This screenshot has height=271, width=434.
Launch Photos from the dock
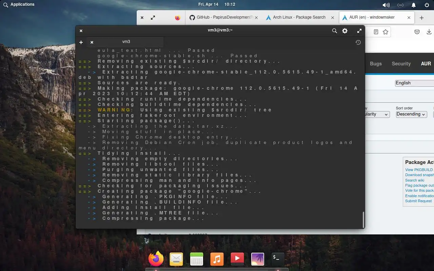coord(258,259)
